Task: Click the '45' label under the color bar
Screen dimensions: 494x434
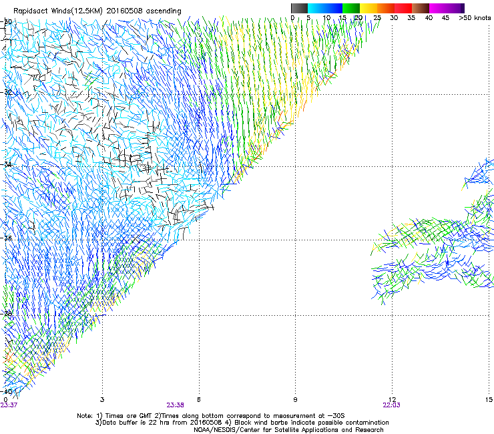Action: point(445,18)
